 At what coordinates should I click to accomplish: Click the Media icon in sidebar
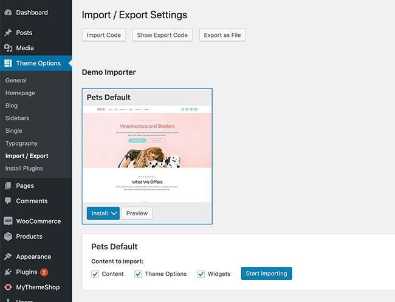coord(8,48)
